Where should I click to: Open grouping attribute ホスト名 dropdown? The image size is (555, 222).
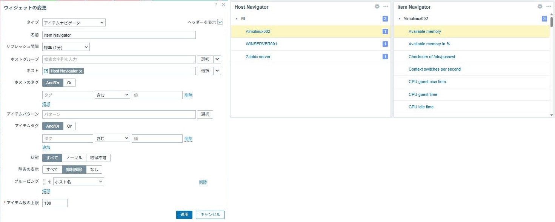pyautogui.click(x=78, y=182)
